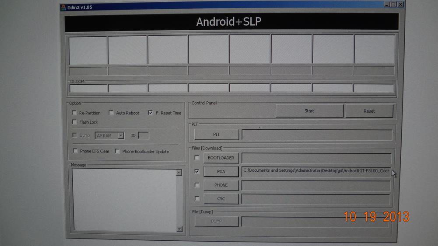The image size is (438, 246).
Task: Click the Message box scroll down arrow
Action: pos(179,229)
